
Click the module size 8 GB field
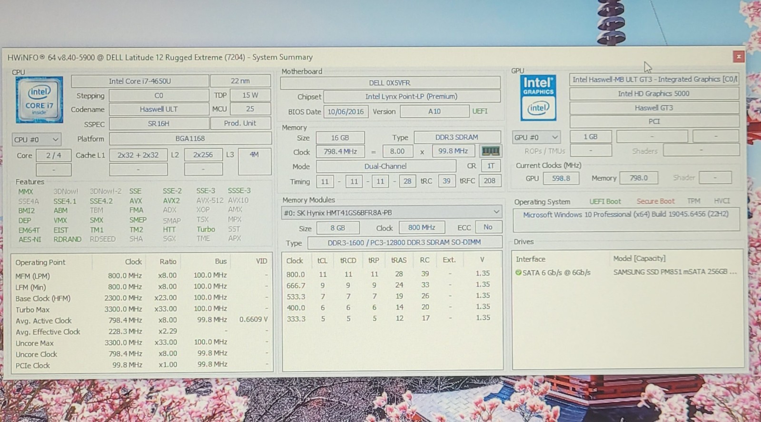(338, 227)
